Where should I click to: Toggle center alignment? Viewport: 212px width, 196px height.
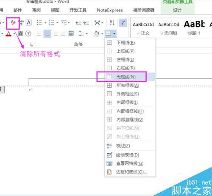click(x=47, y=33)
